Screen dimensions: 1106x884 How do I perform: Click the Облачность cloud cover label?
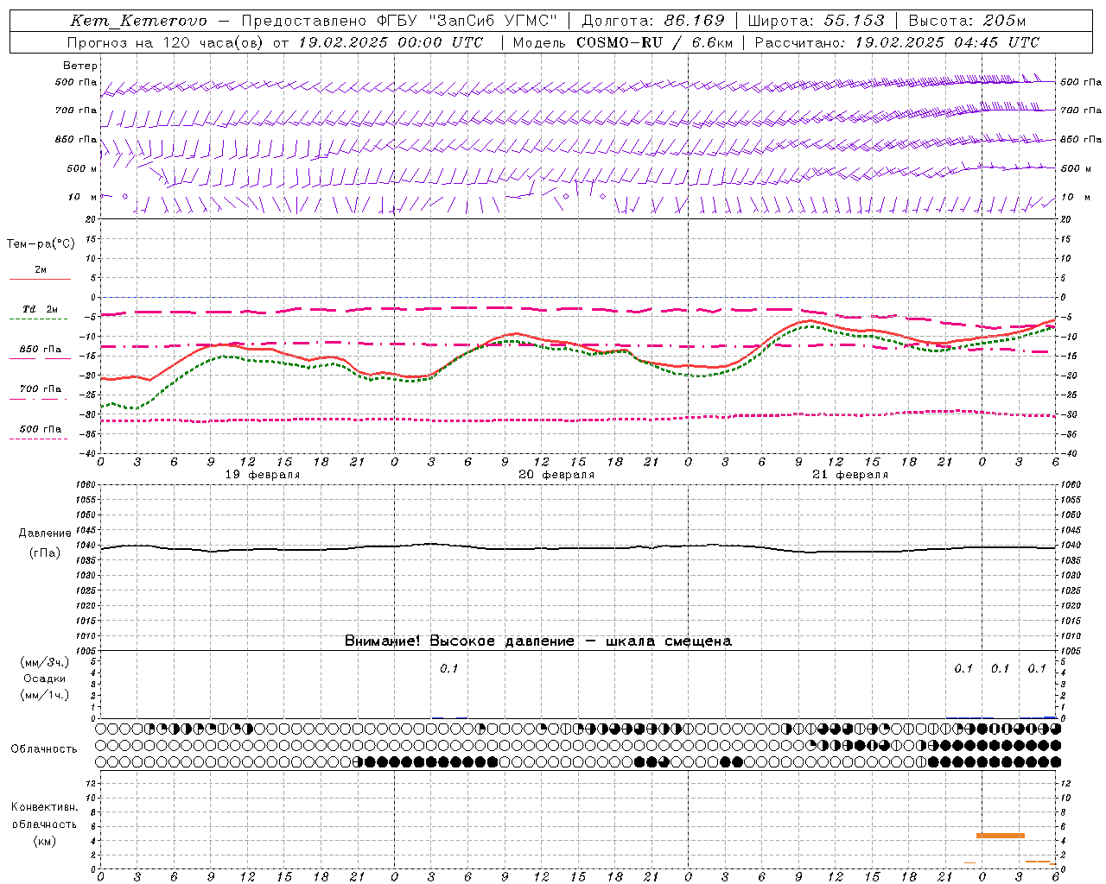[x=44, y=749]
